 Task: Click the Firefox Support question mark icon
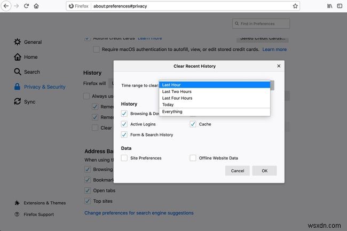(x=17, y=214)
